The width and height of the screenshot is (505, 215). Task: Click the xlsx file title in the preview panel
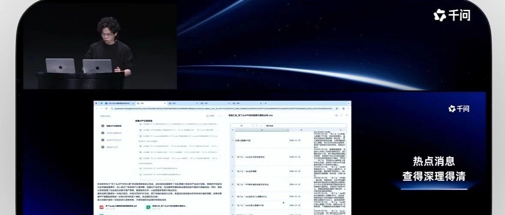(251, 115)
